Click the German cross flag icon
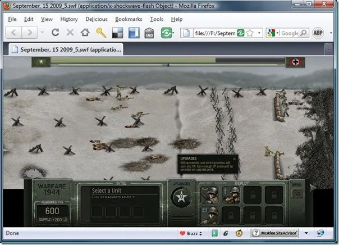Screen dimensions: 339x245 tap(295, 62)
